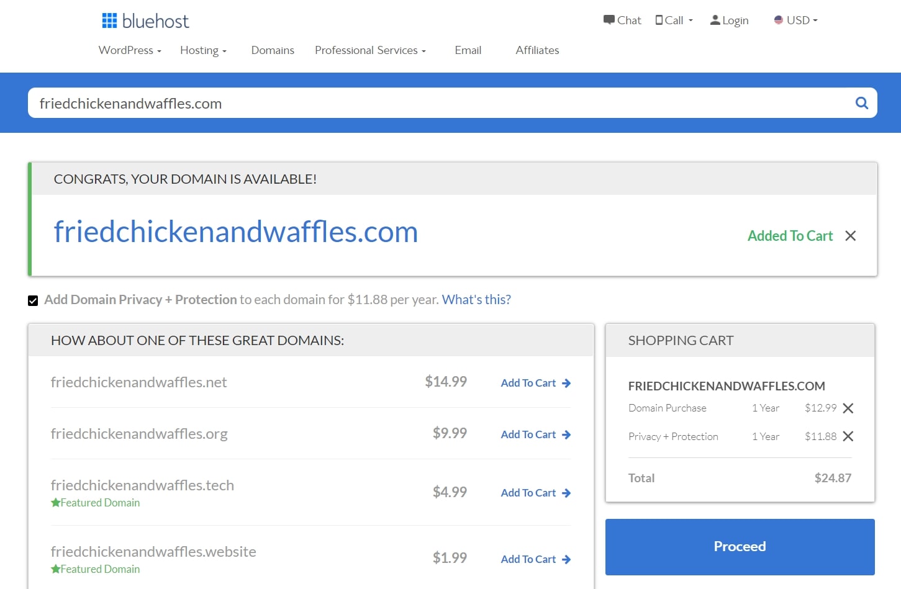This screenshot has width=901, height=589.
Task: Click the $12.99 Domain Purchase price
Action: pos(821,408)
